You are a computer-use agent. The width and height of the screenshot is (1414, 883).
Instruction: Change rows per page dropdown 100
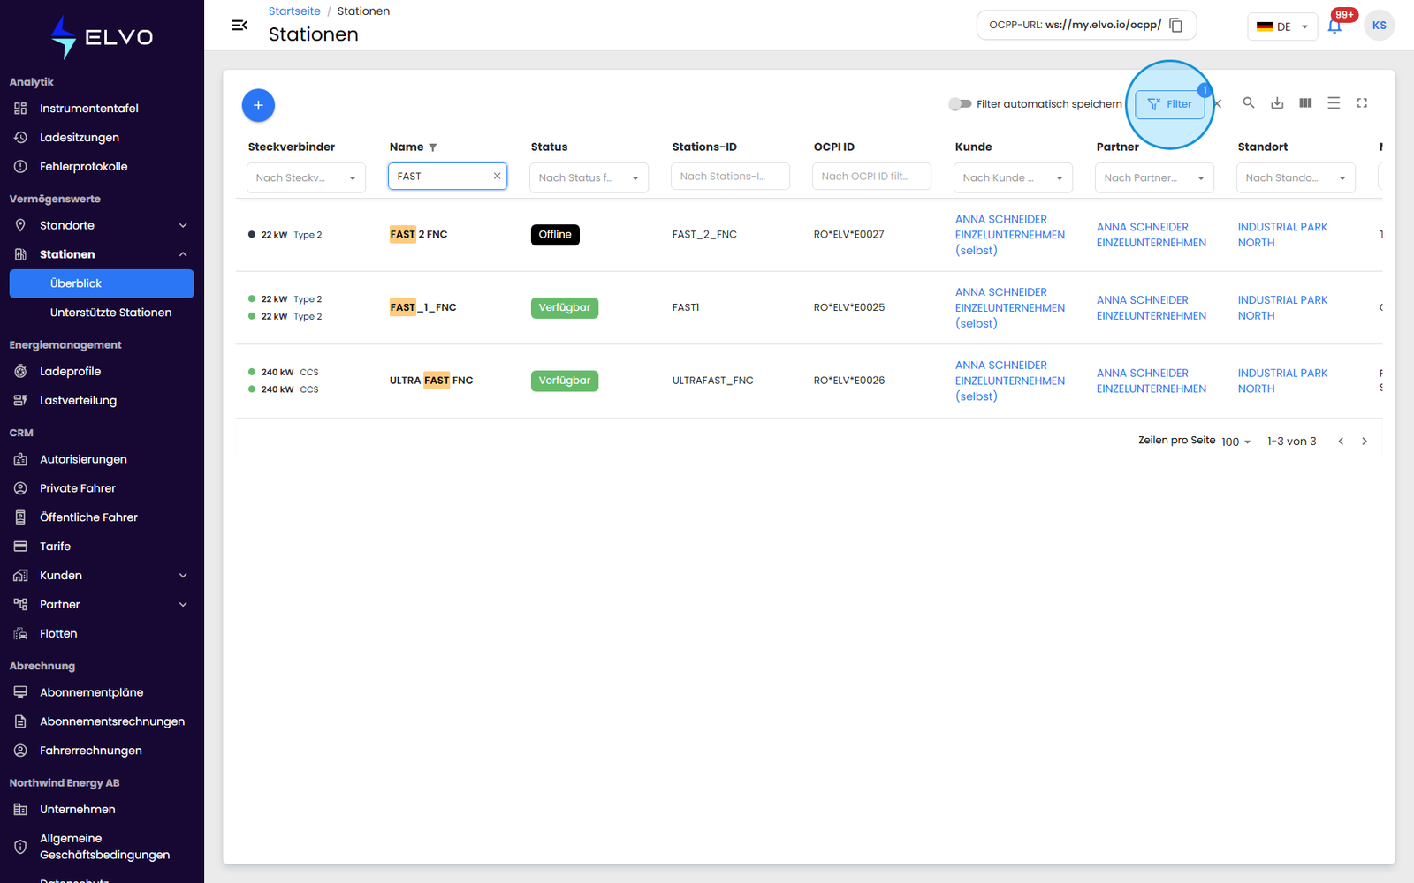click(1235, 441)
